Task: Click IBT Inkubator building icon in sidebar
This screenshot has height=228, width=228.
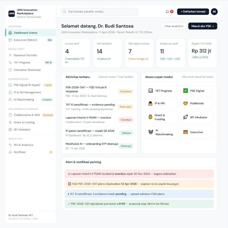Action: pyautogui.click(x=10, y=130)
